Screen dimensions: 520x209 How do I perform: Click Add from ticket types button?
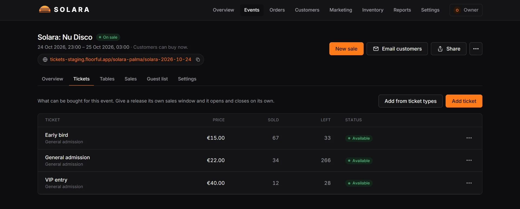(410, 101)
